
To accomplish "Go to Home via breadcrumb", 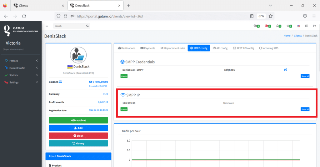I will click(287, 36).
